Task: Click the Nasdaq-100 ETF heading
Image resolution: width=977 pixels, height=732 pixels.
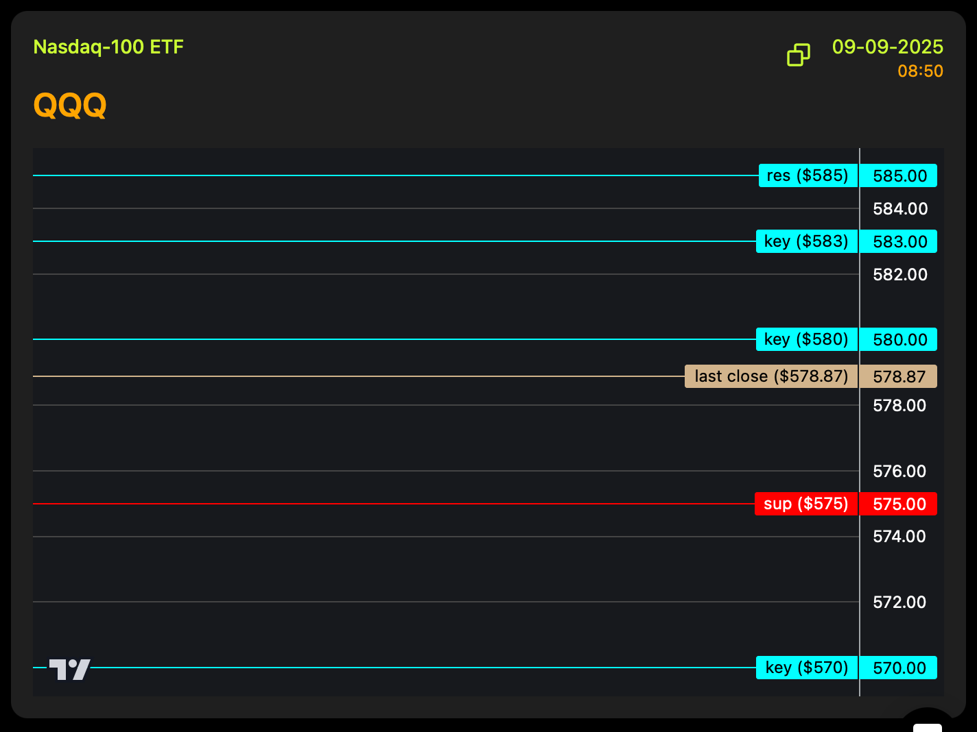Action: tap(108, 47)
